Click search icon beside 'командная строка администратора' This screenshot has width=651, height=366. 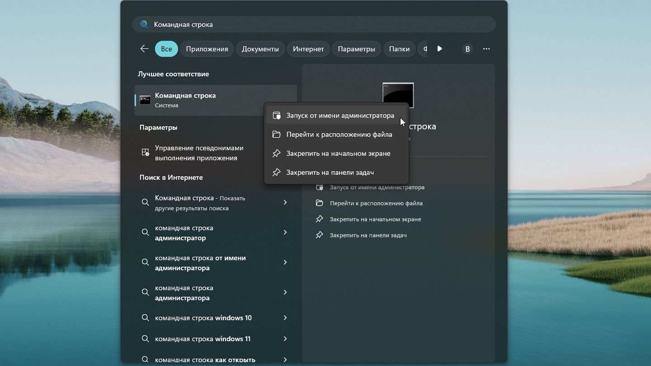coord(145,292)
